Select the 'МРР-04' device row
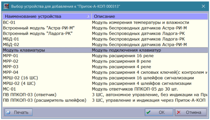 pos(105,72)
